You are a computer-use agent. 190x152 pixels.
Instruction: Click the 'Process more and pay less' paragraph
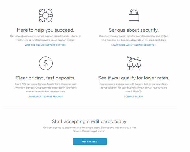pyautogui.click(x=134, y=88)
